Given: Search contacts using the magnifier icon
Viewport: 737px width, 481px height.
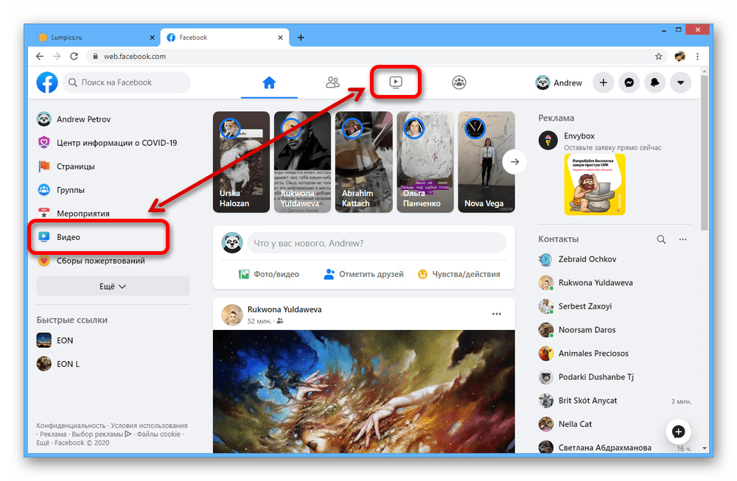Looking at the screenshot, I should coord(661,239).
